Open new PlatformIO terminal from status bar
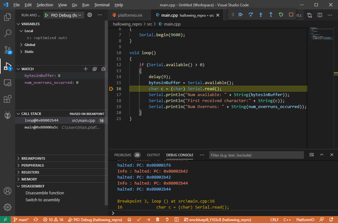This screenshot has height=223, width=338. 176,220
